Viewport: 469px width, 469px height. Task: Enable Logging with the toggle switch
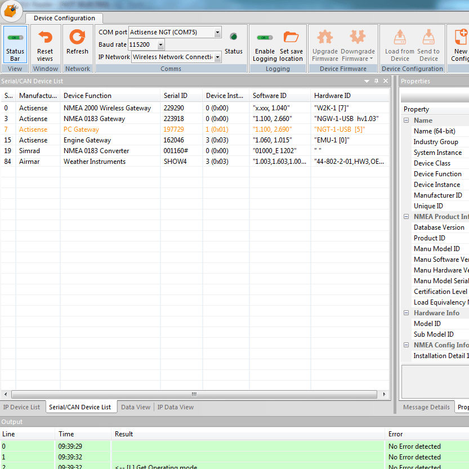pyautogui.click(x=264, y=37)
